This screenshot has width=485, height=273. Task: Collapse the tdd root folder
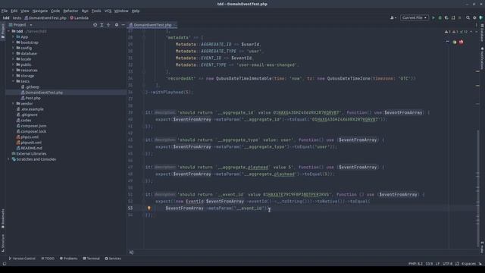[8, 31]
